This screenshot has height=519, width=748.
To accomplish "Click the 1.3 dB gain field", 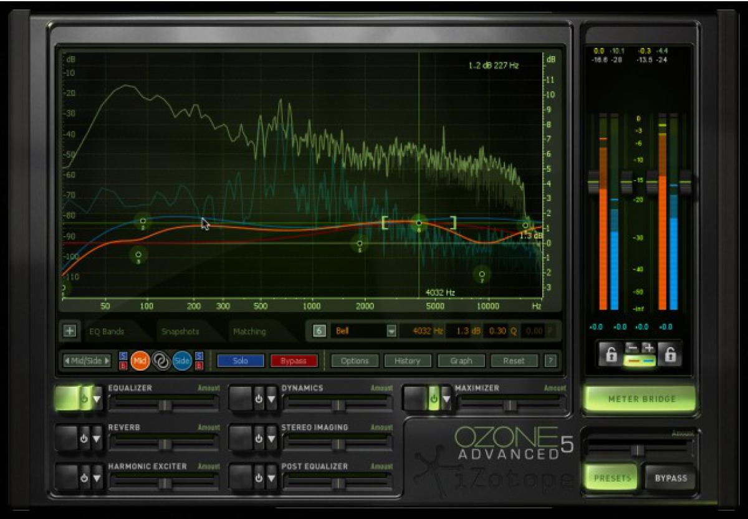I will 464,331.
